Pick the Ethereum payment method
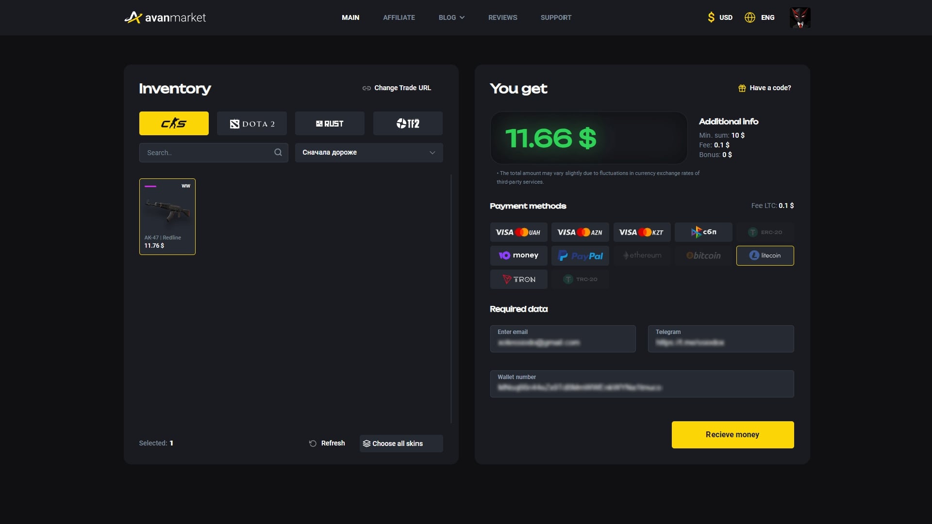 point(642,255)
